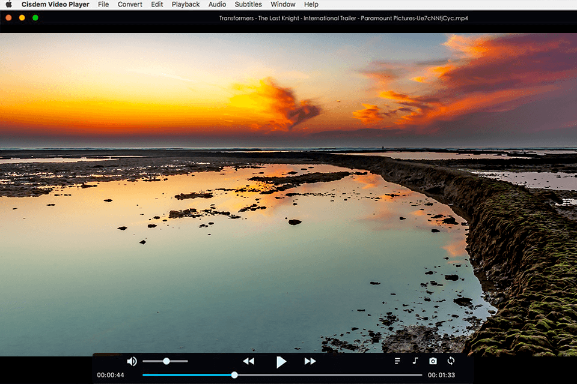Open the Window menu

click(283, 4)
